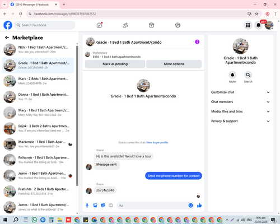This screenshot has width=280, height=224.
Task: Attach a photo with the image icon
Action: [x=95, y=206]
